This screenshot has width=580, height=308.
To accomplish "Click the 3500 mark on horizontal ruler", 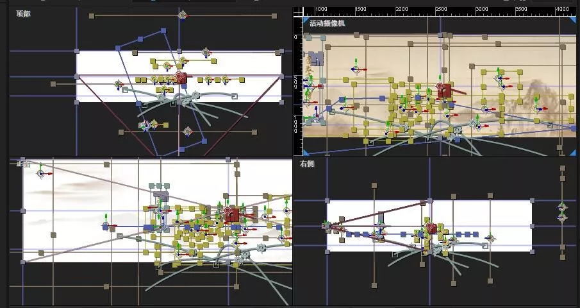I will click(x=521, y=9).
